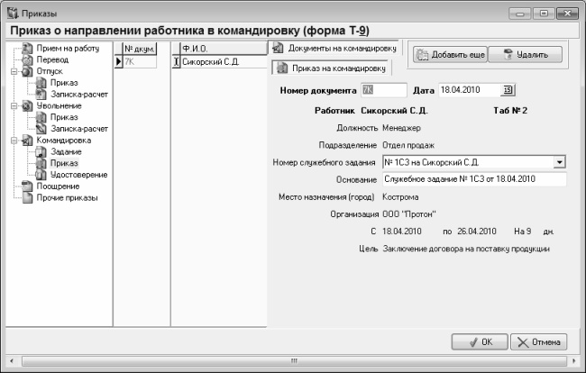Click the Перевод document icon

pos(26,59)
